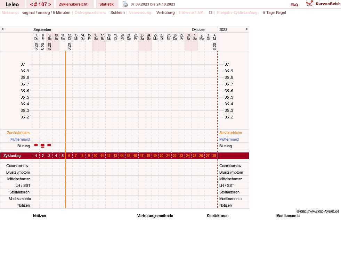Click left temperature label 36.5
The height and width of the screenshot is (257, 341).
(x=25, y=97)
